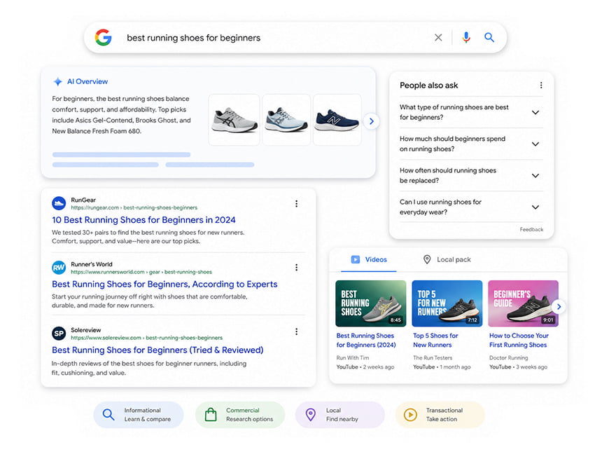Open video title "Top 5 Shoes for New Runners"
602x452 pixels.
coord(436,340)
